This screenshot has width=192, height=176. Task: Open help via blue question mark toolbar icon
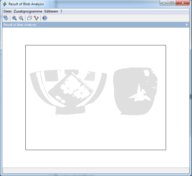click(x=45, y=18)
